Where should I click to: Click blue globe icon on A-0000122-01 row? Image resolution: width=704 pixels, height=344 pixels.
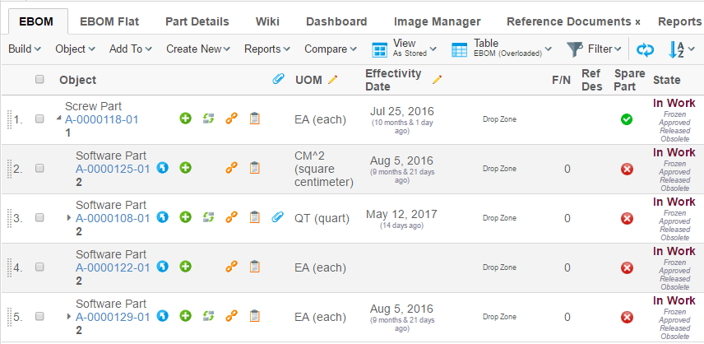tap(163, 267)
